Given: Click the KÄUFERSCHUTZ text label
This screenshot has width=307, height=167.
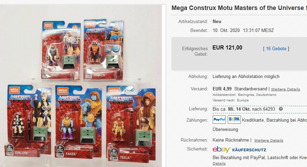Looking at the screenshot, I should pos(249,150).
